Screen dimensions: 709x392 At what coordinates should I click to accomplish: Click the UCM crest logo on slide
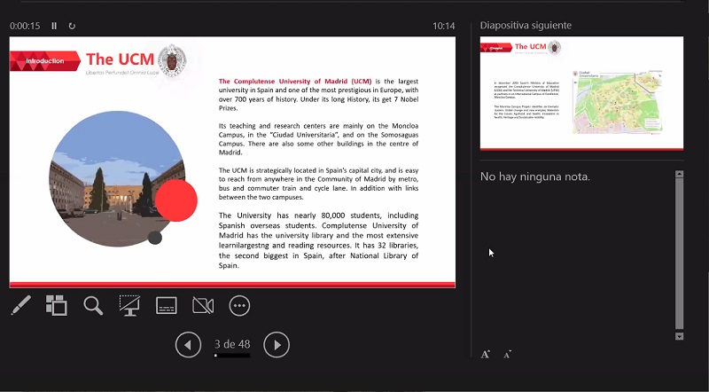172,59
